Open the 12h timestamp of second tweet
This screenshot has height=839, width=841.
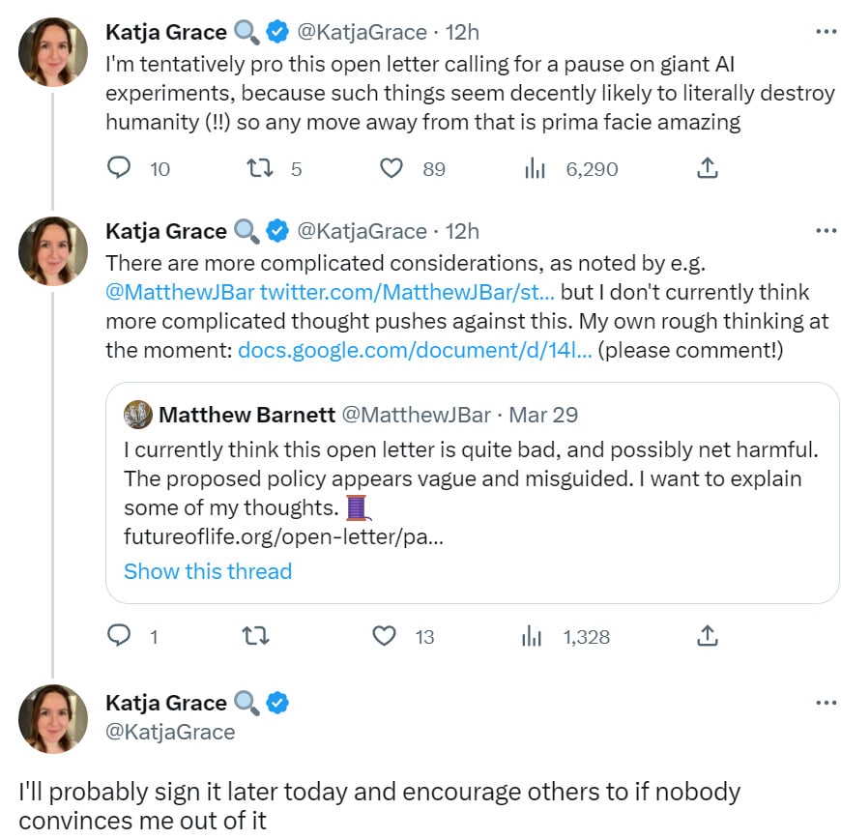click(x=460, y=231)
